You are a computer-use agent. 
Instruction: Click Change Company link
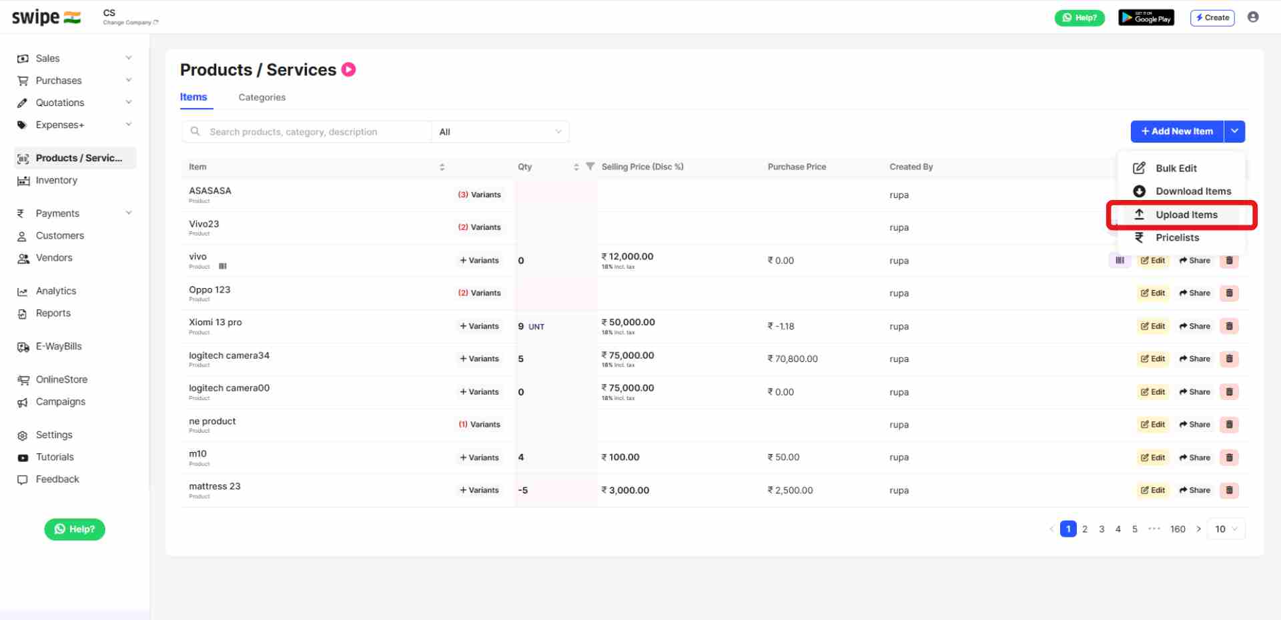click(x=130, y=23)
